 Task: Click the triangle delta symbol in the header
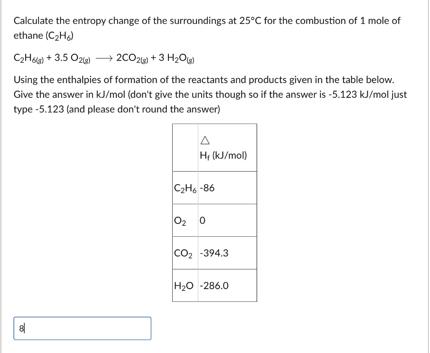pos(205,141)
